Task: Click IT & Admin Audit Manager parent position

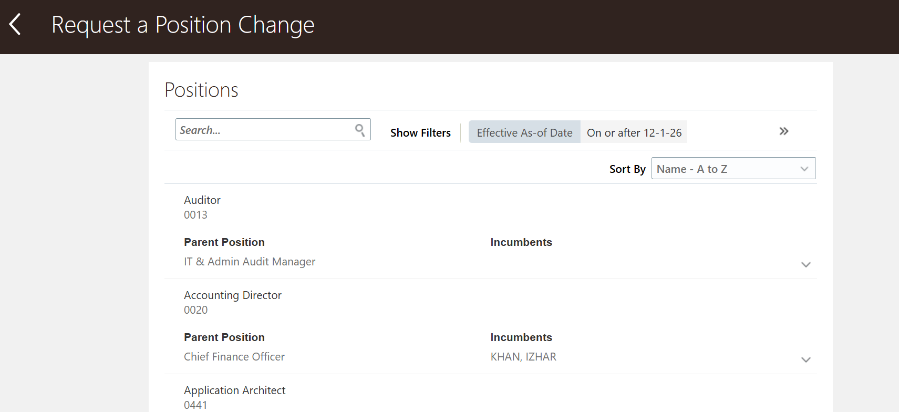Action: click(x=250, y=262)
